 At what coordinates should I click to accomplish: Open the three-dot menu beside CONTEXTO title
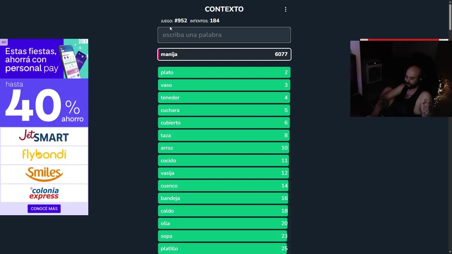pos(286,10)
